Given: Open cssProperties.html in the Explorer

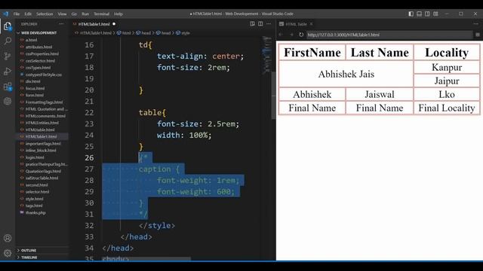Looking at the screenshot, I should coord(42,53).
